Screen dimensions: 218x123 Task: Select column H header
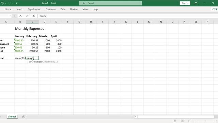(x=91, y=22)
